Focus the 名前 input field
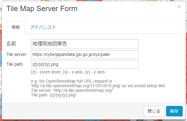This screenshot has height=121, width=187. (85, 44)
